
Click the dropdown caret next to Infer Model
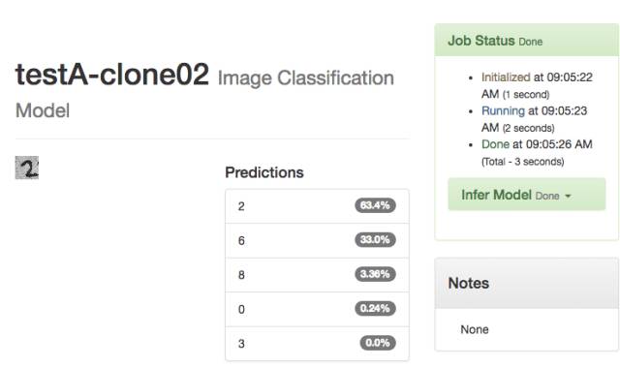[568, 196]
